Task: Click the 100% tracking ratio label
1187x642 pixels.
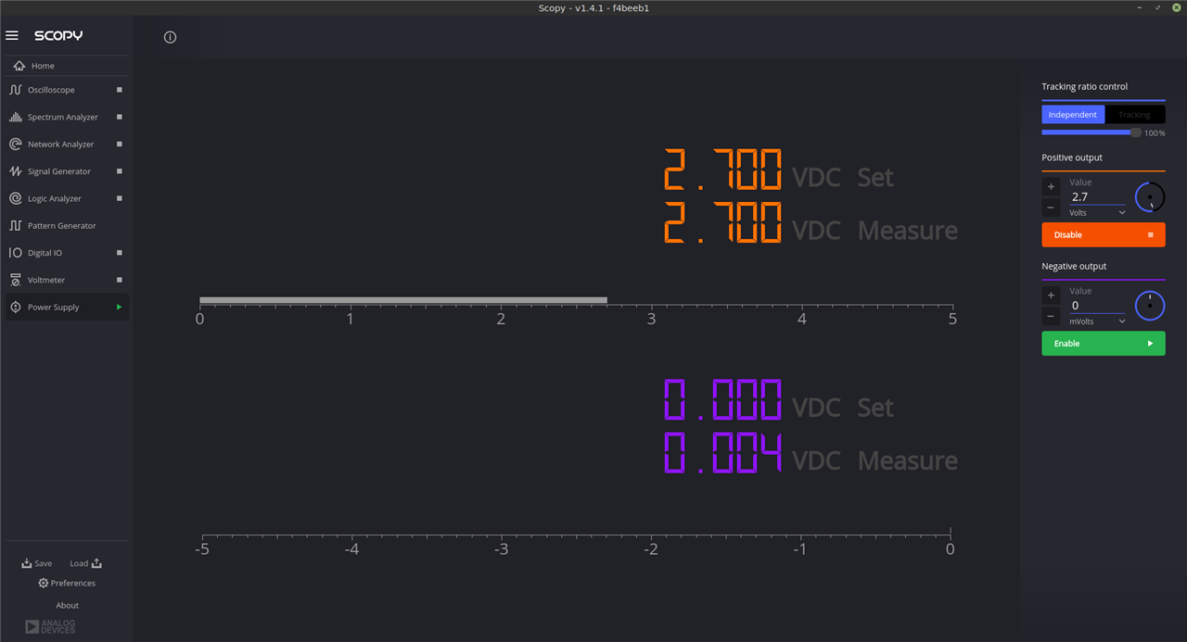Action: [1155, 133]
